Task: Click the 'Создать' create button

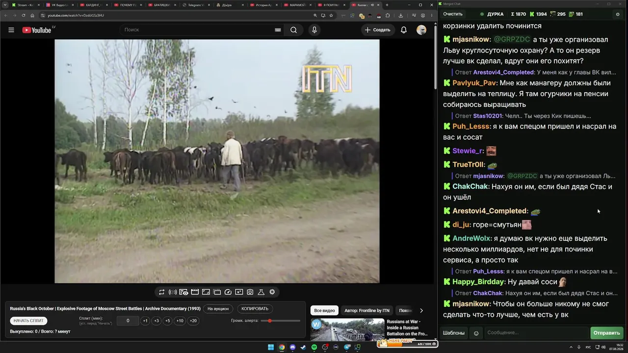Action: coord(377,30)
